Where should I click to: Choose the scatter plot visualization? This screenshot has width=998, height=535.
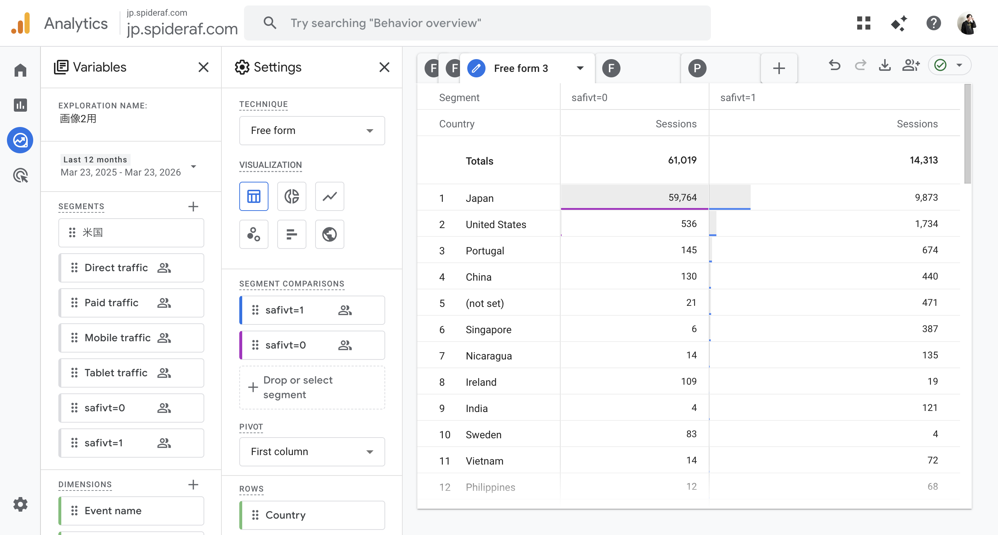coord(254,234)
